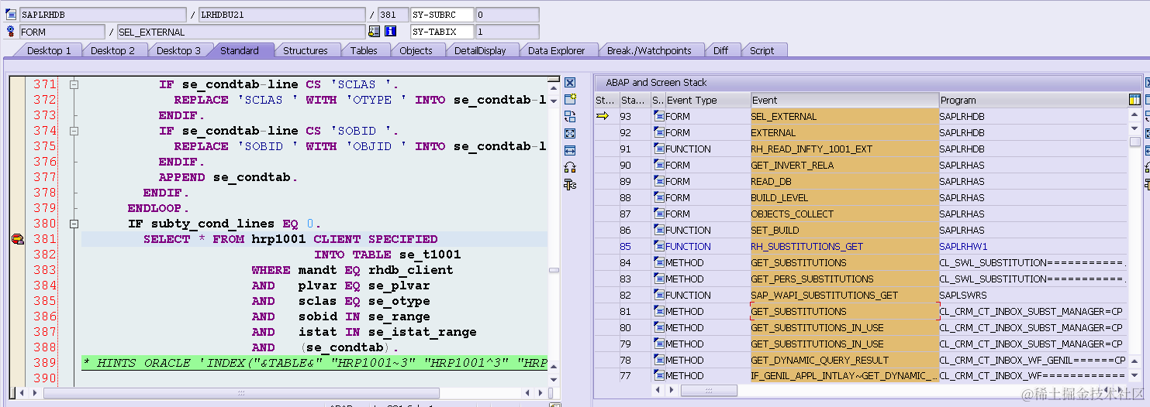Image resolution: width=1150 pixels, height=407 pixels.
Task: Click the source icon in row 85
Action: (659, 246)
